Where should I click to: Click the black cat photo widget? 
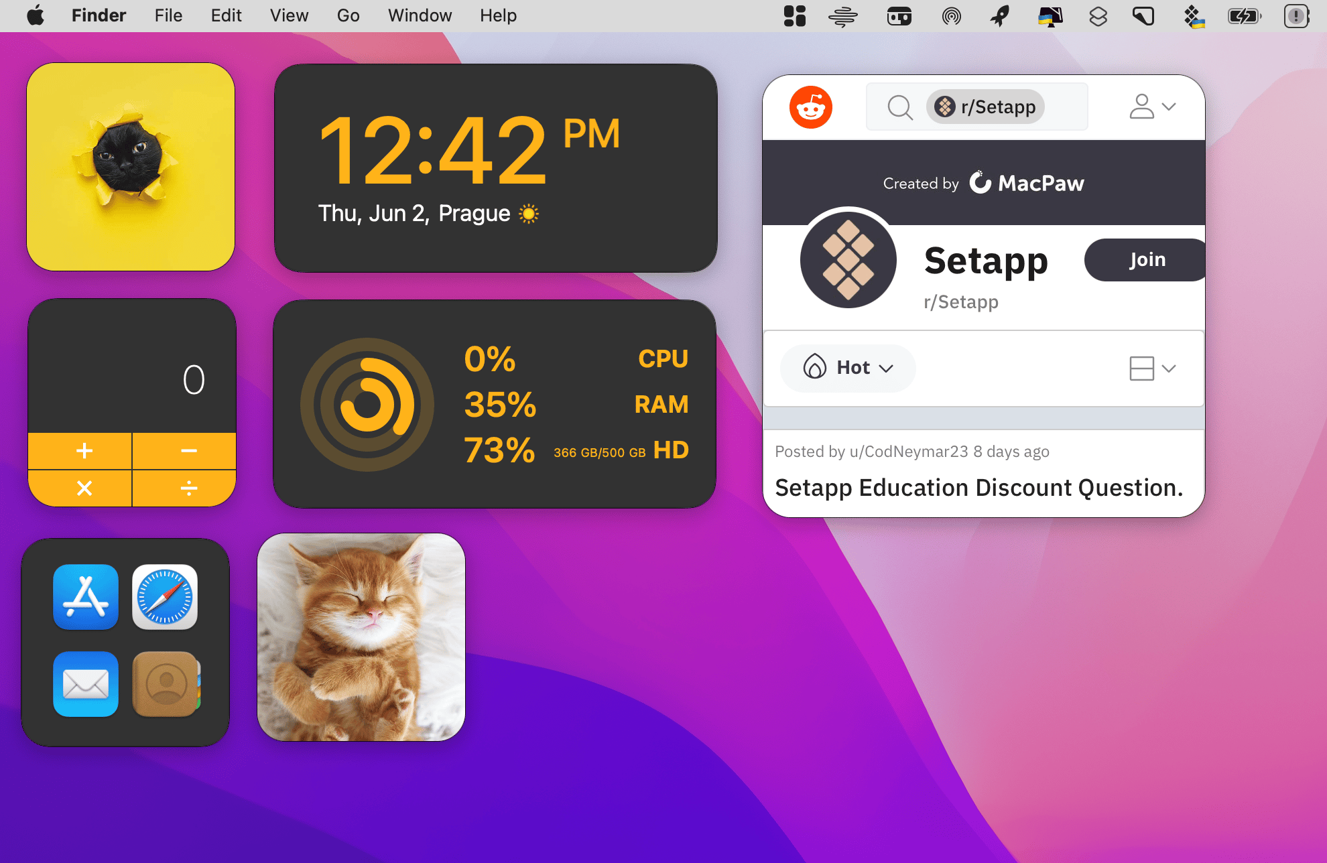[131, 167]
